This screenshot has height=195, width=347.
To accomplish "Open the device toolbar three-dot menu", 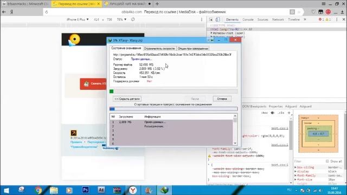I will pos(202,19).
